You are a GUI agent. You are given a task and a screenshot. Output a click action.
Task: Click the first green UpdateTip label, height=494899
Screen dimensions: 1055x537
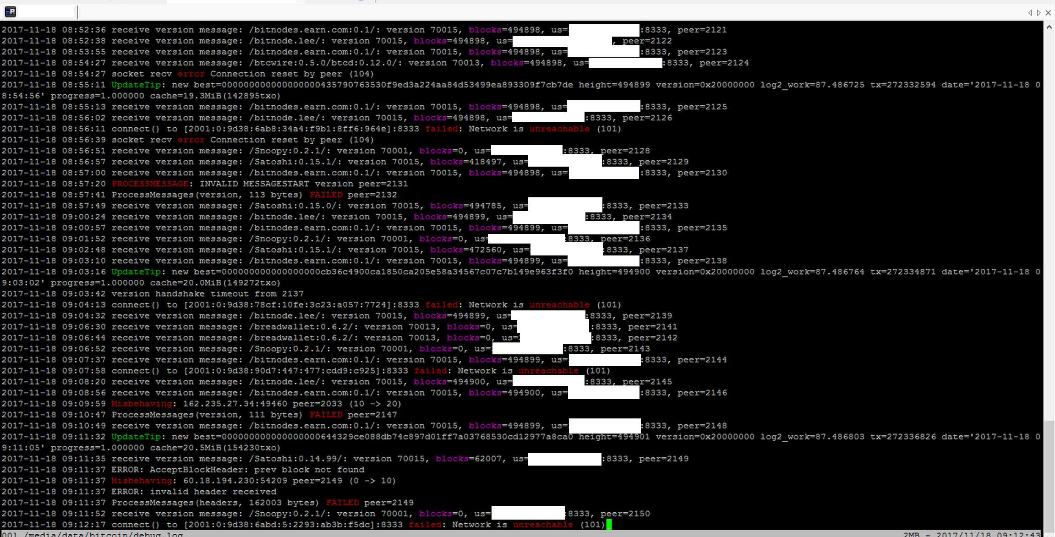coord(136,85)
